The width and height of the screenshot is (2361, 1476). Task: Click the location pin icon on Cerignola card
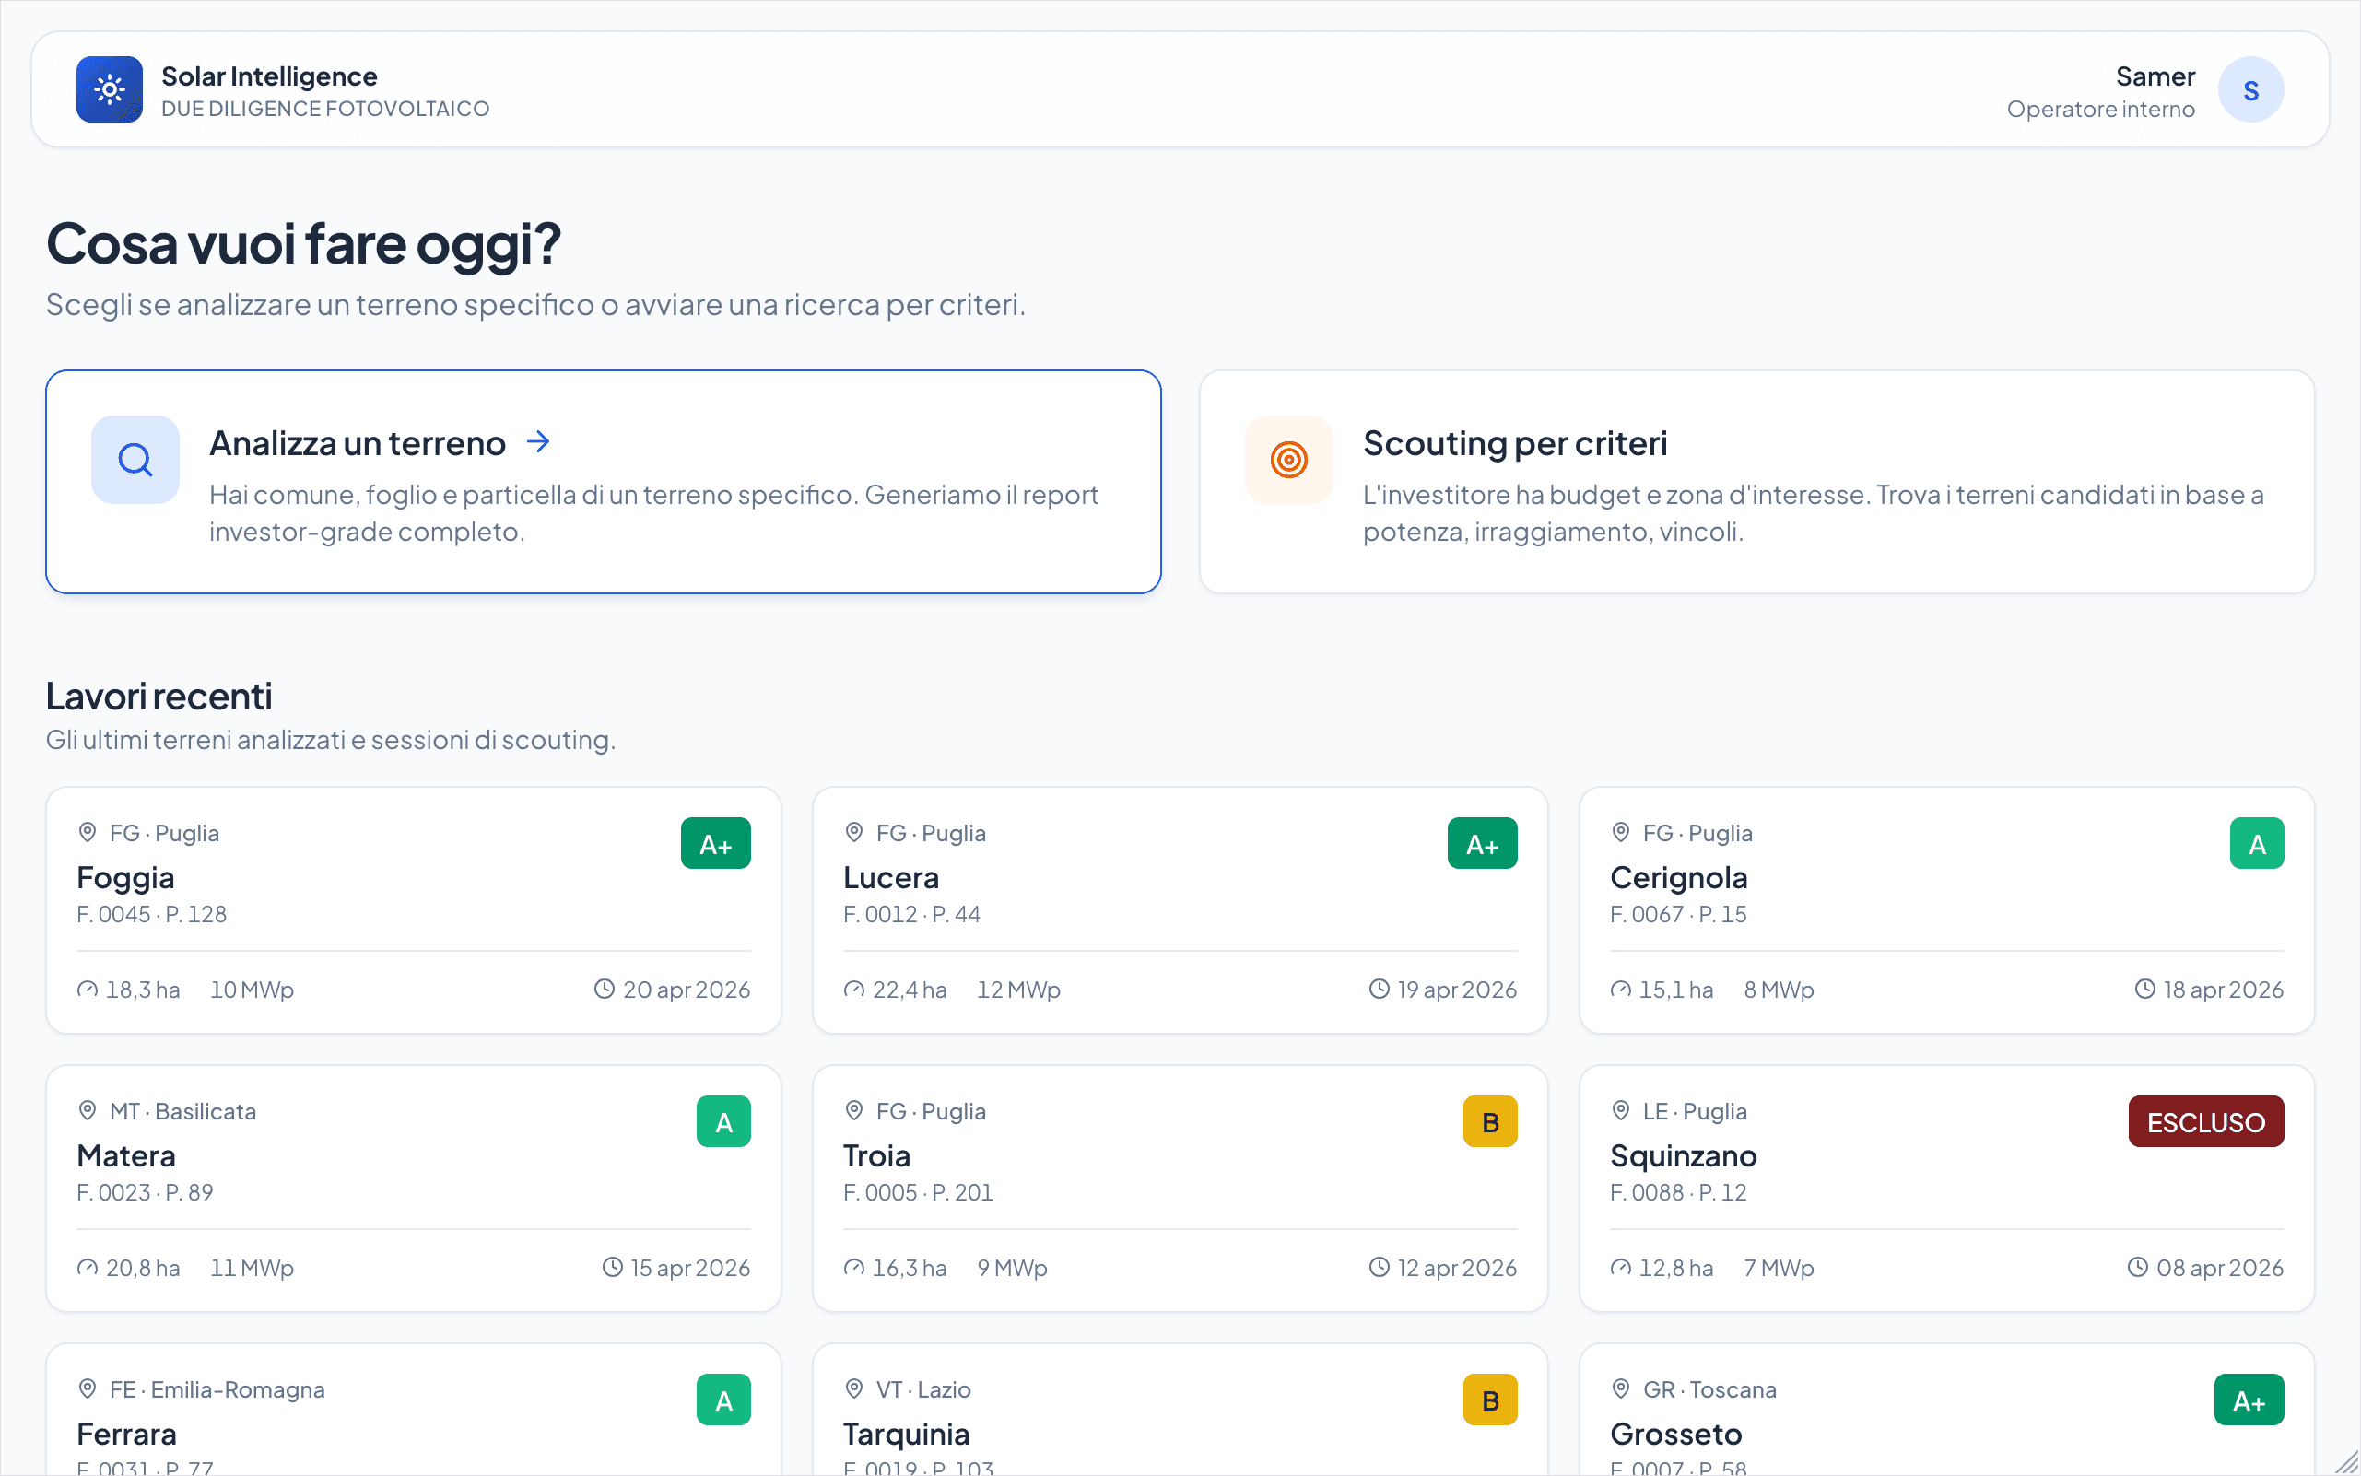click(x=1620, y=833)
